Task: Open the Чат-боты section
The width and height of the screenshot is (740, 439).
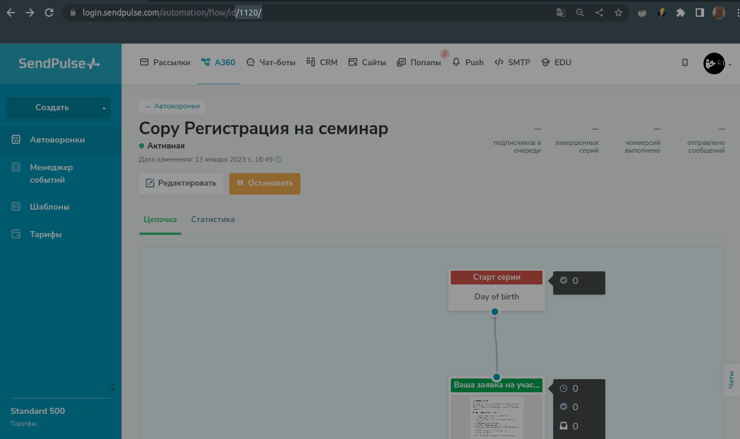Action: pos(271,62)
